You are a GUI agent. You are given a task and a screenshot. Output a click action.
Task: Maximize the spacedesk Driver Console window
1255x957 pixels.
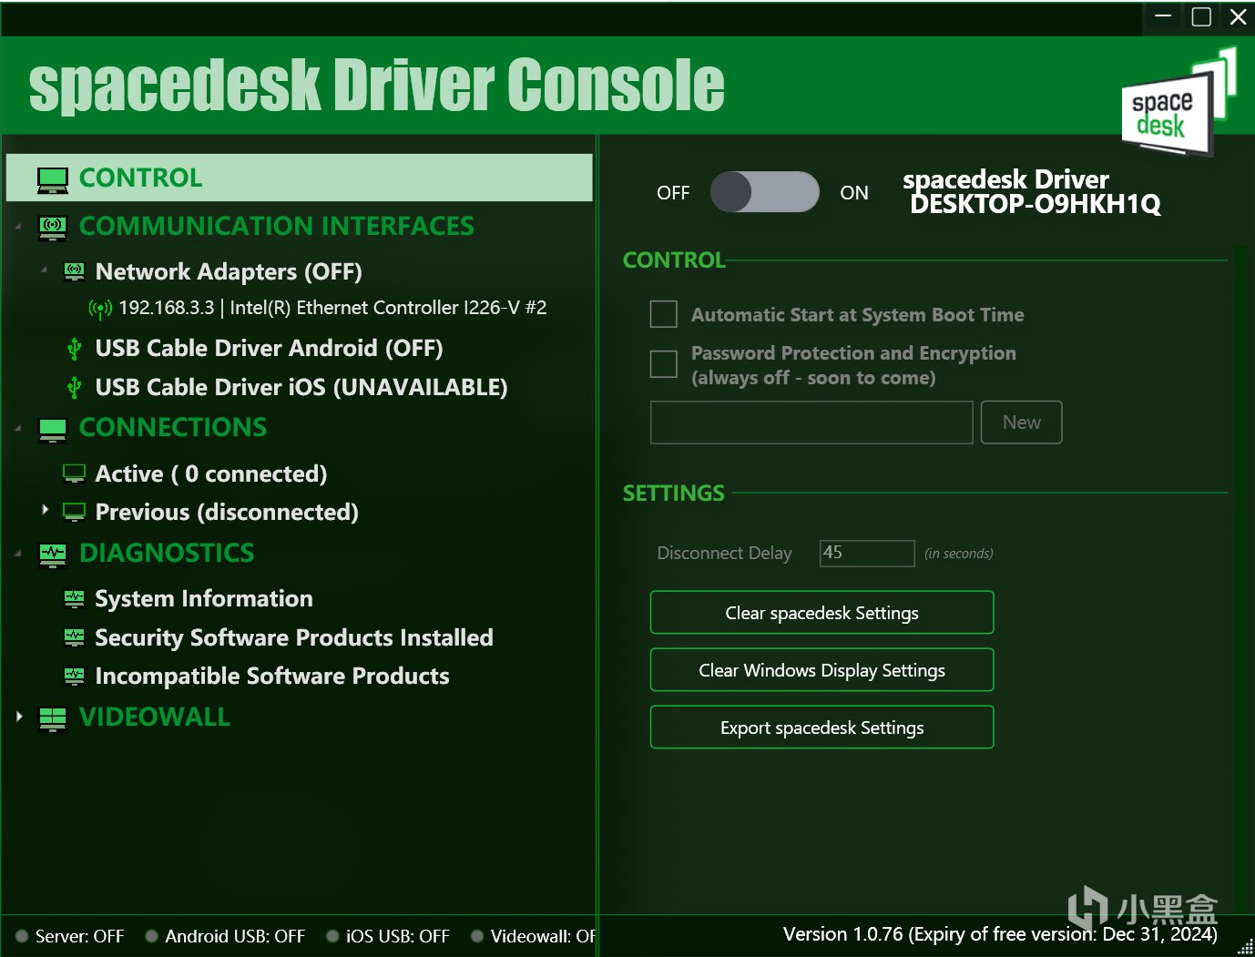(1201, 16)
